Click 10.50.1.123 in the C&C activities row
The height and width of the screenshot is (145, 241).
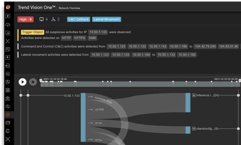pos(117,46)
